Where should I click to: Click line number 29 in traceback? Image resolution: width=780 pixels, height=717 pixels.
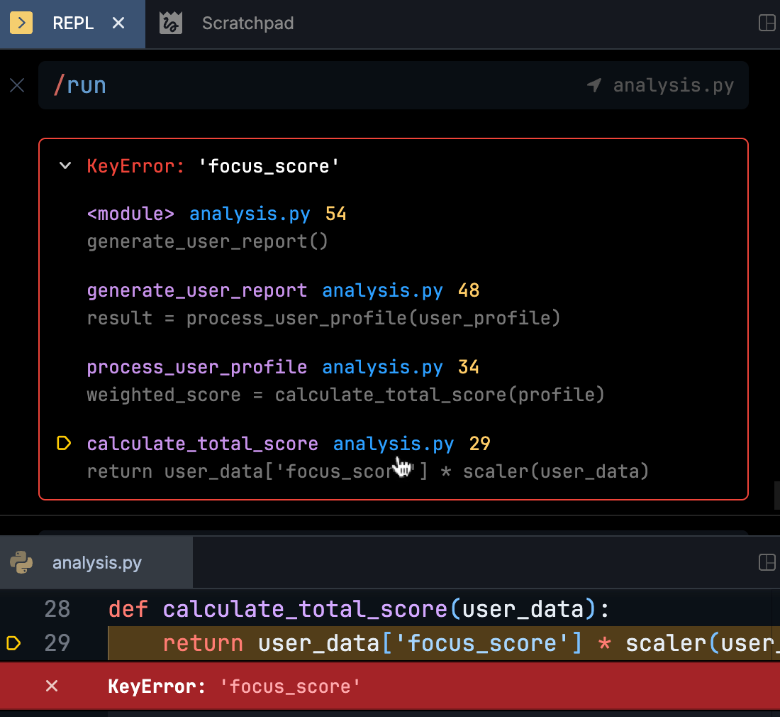(x=479, y=444)
